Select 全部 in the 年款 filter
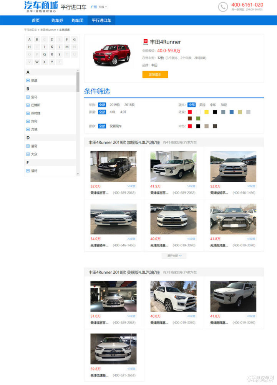The image size is (277, 385). [102, 105]
